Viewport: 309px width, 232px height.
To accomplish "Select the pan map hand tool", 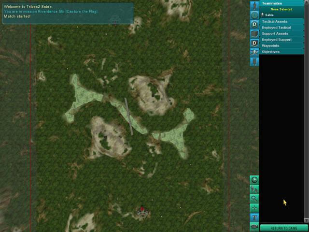I will click(254, 189).
